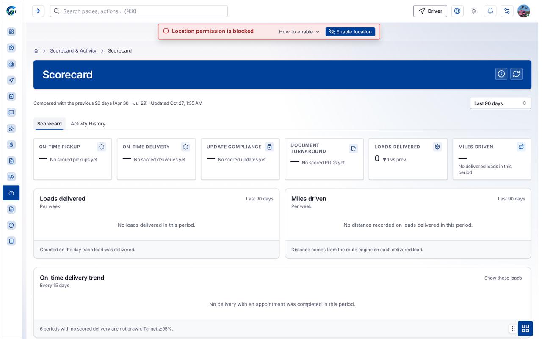Click the active gauge Scorecard sidebar icon
The image size is (542, 339).
(11, 193)
